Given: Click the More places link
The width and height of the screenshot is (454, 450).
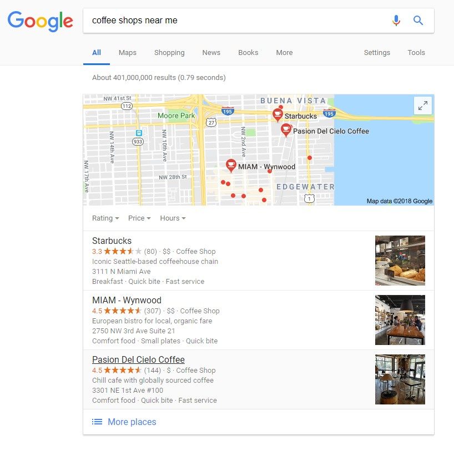Looking at the screenshot, I should click(132, 422).
